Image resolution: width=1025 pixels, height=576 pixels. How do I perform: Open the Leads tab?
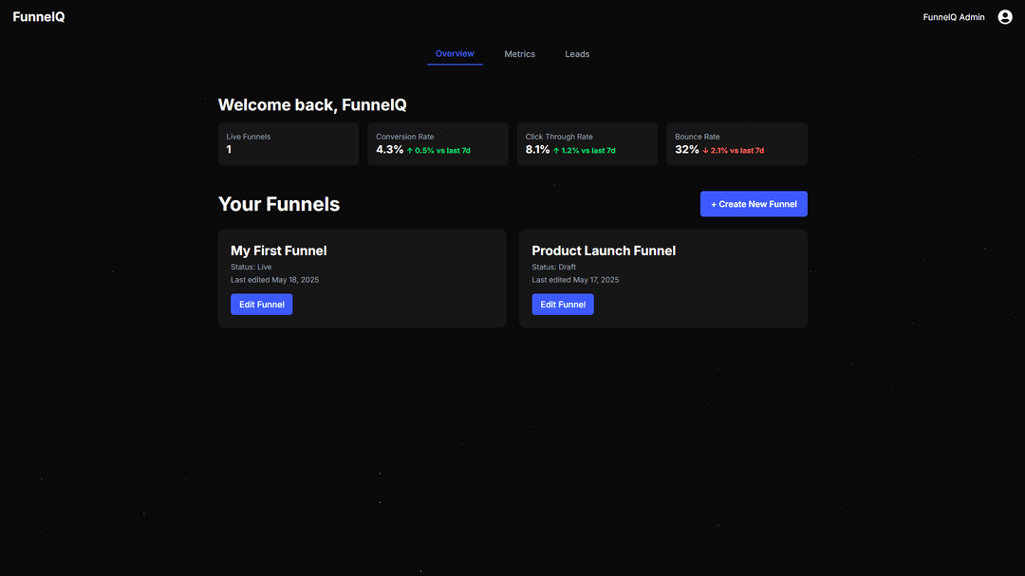coord(577,54)
